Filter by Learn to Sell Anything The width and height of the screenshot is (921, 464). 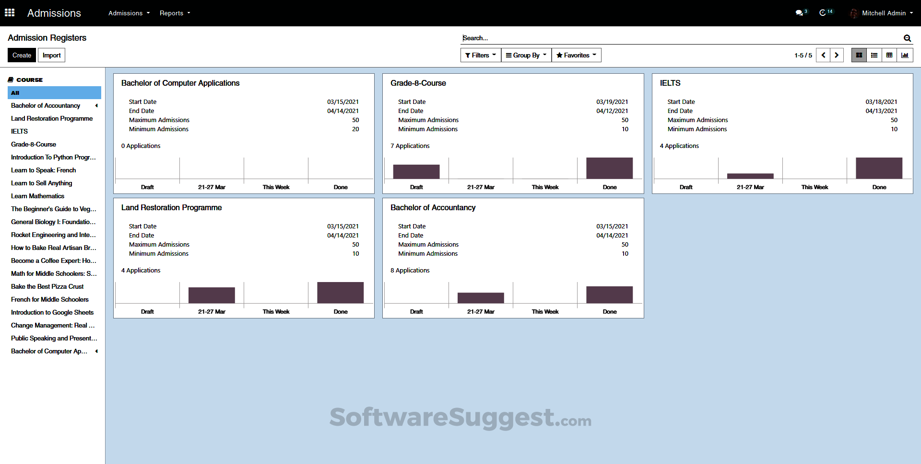[x=41, y=183]
